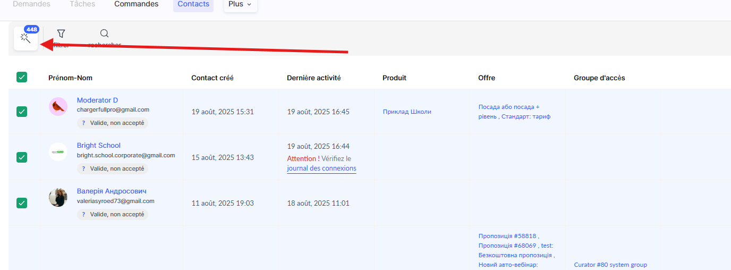Click the 448 selected count badge
Image resolution: width=731 pixels, height=270 pixels.
[x=31, y=29]
